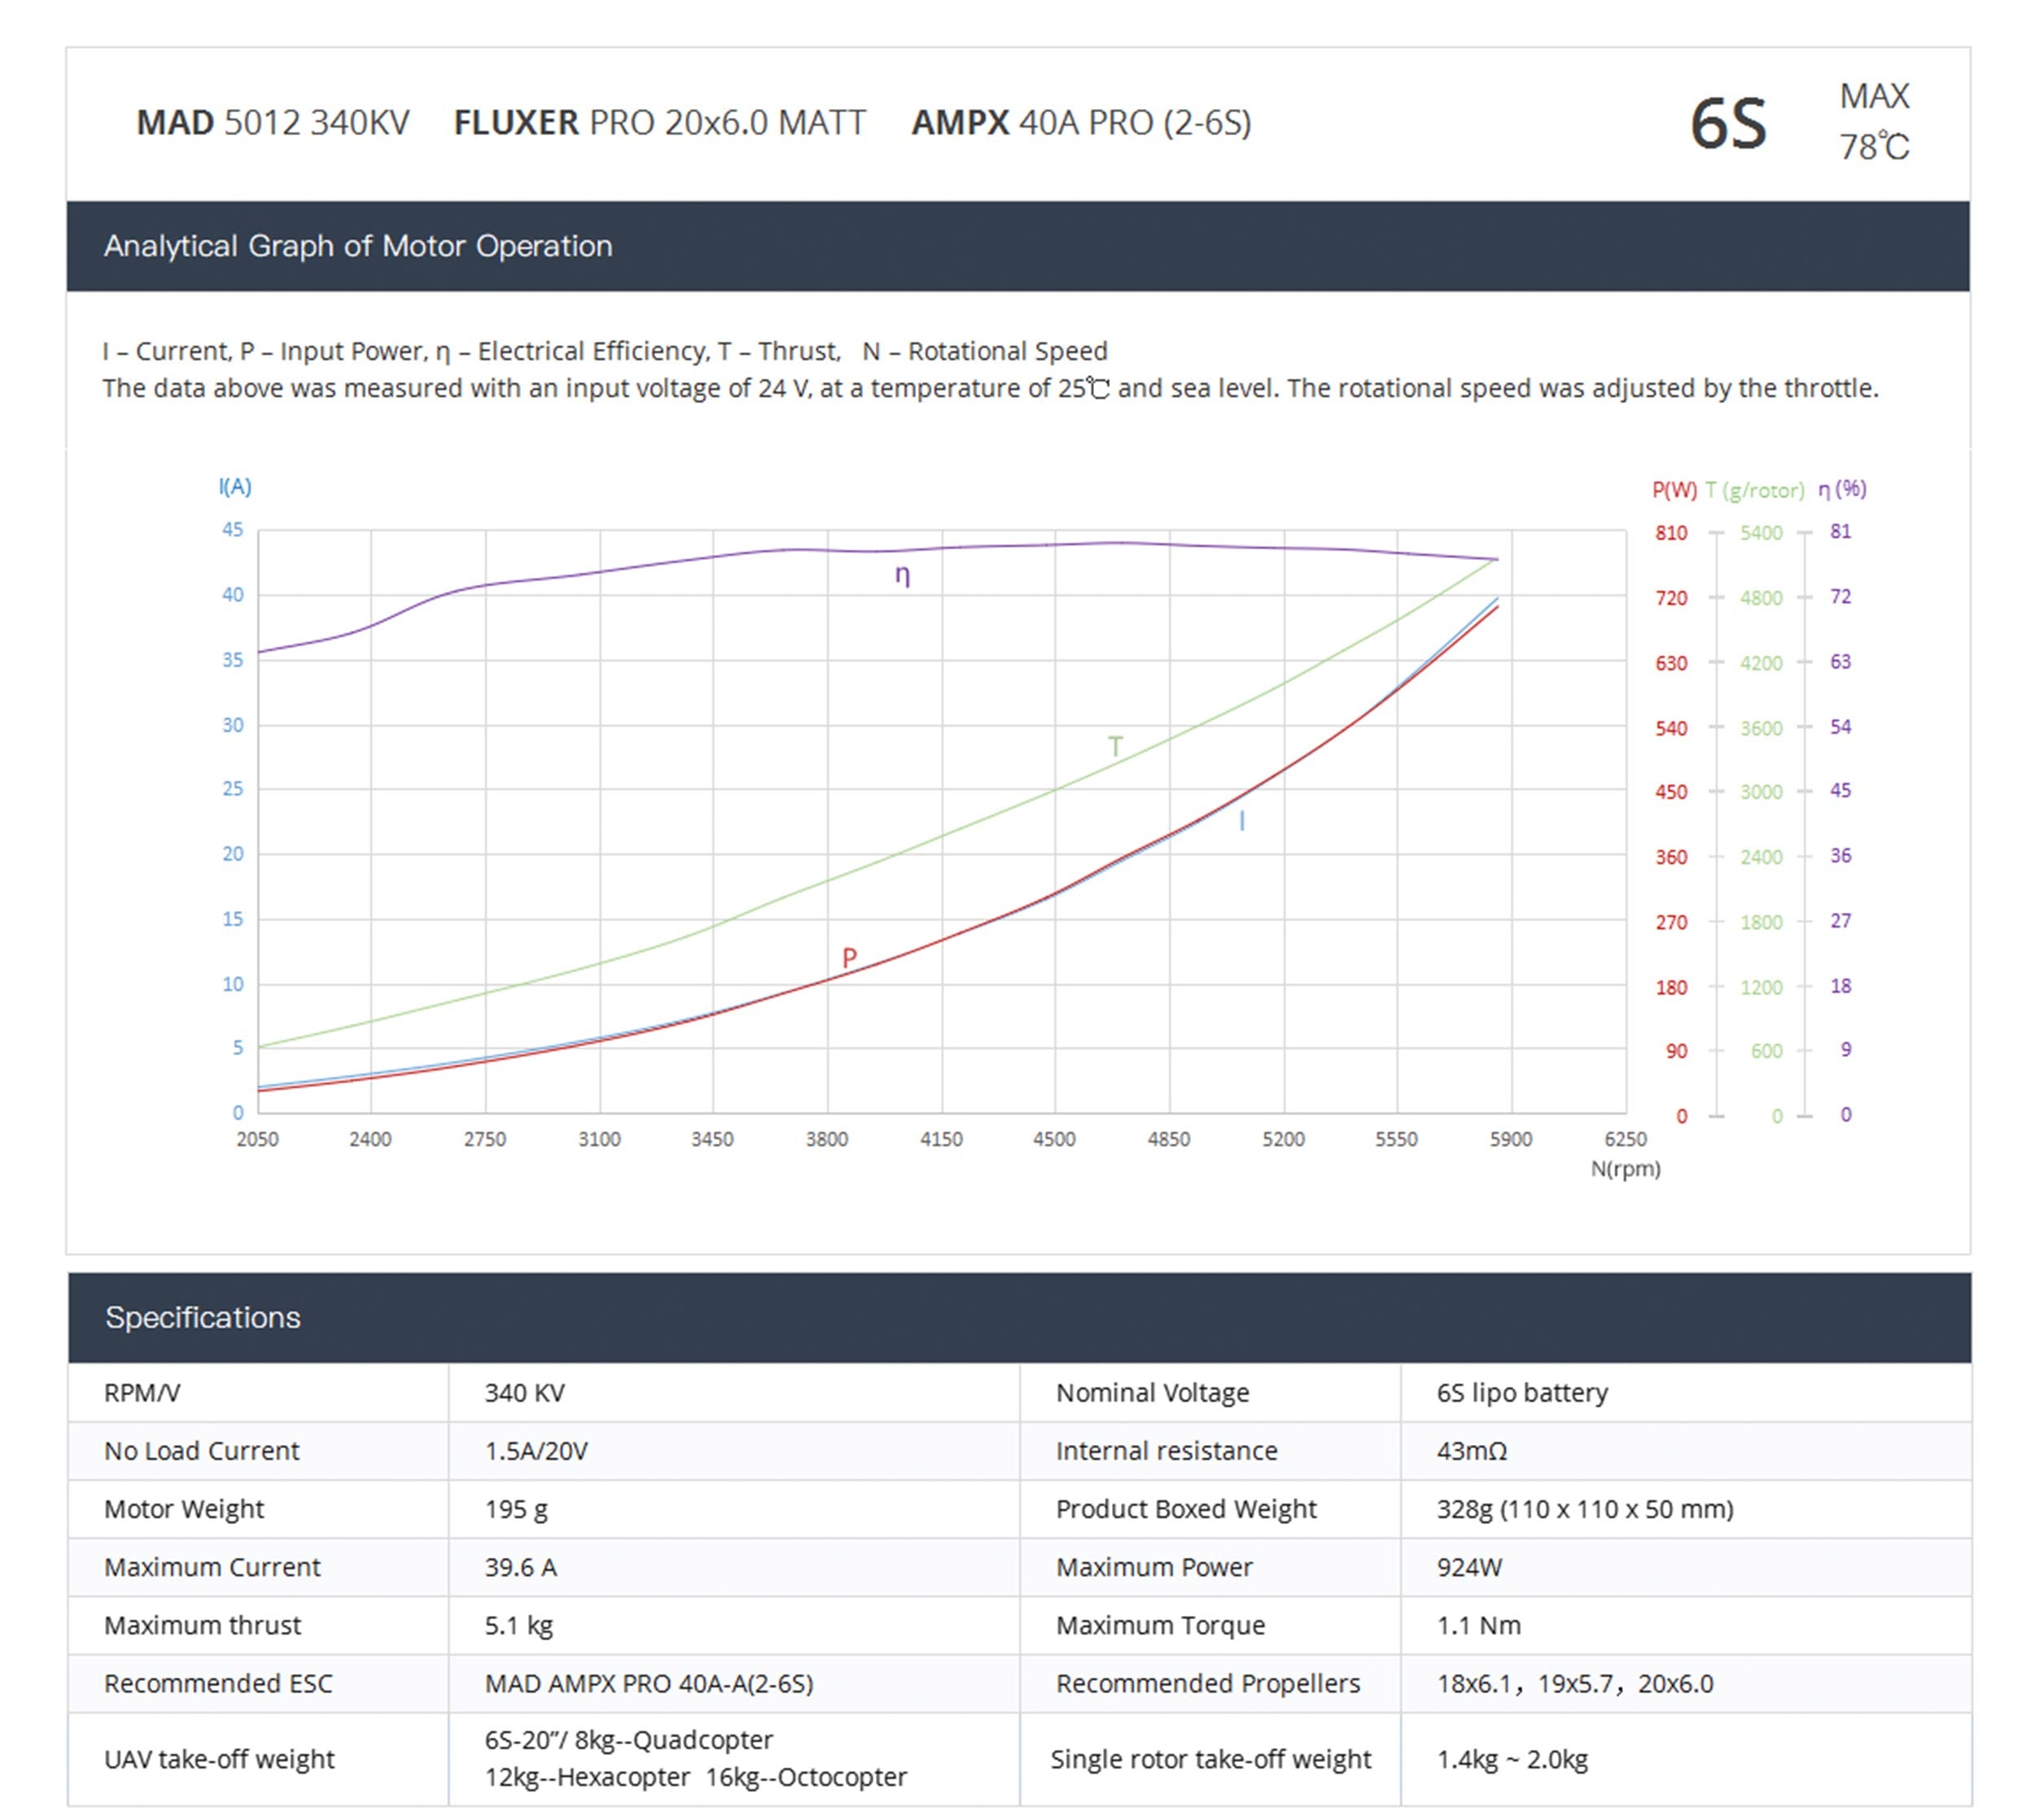Click the FLUXER PRO 20x6.0 MATT text
The width and height of the screenshot is (2035, 1820).
[659, 123]
